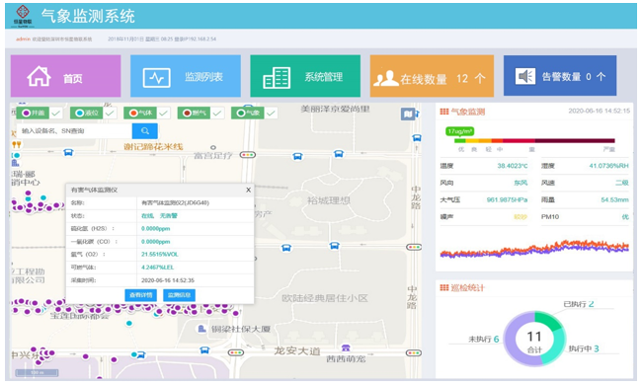Click the telephone icon above 茜茜萌宠
The width and height of the screenshot is (642, 386).
(x=346, y=347)
